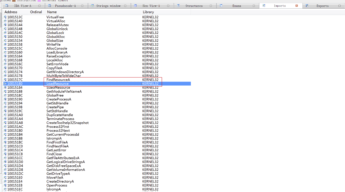Click import icon for address 10015150
This screenshot has width=345, height=192.
[5, 37]
